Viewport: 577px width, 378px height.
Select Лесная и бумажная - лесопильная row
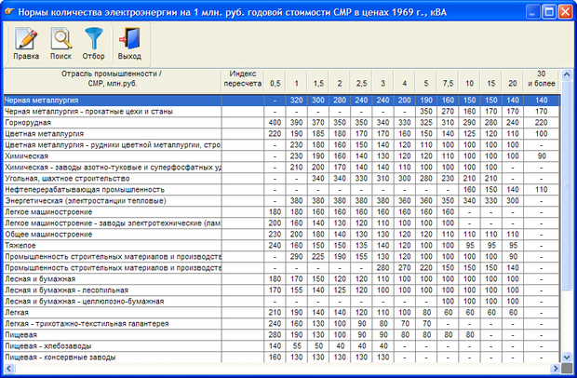(x=281, y=290)
